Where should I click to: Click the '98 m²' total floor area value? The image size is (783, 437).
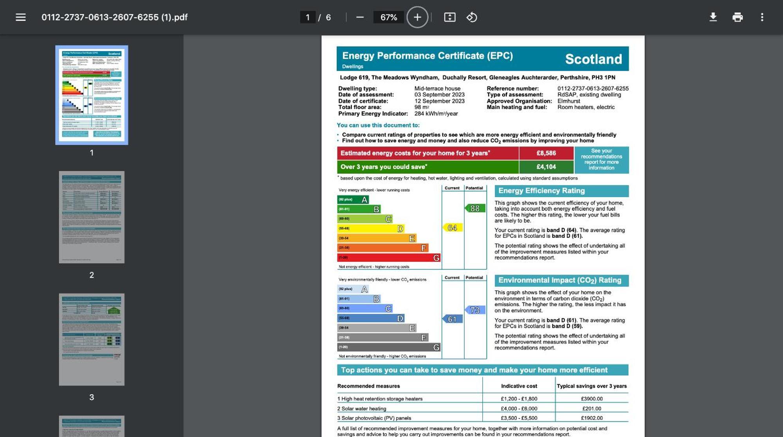(x=422, y=107)
